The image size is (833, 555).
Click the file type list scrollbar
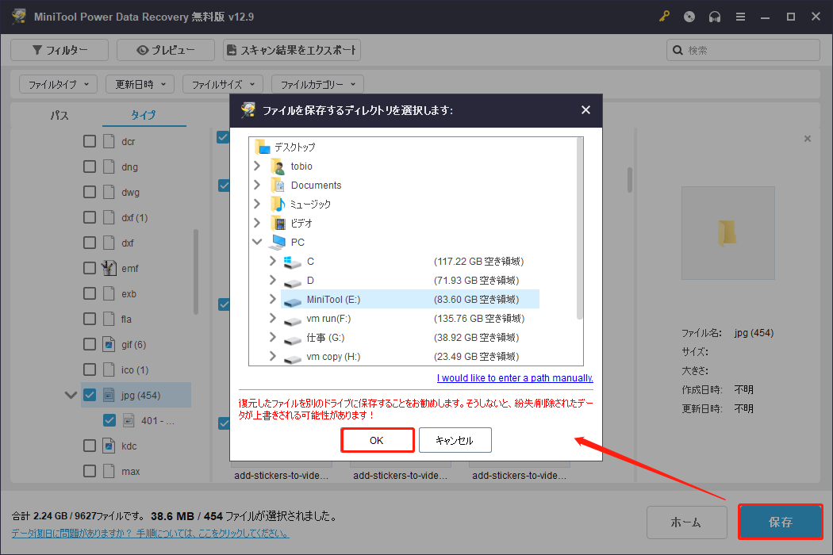195,272
